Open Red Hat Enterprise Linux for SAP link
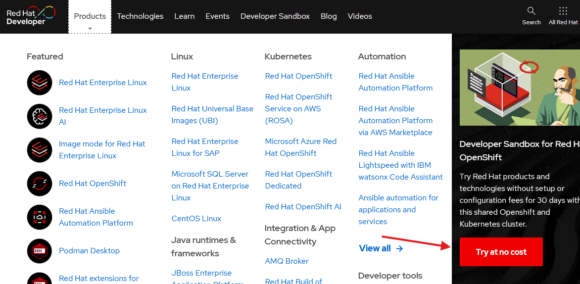 (x=205, y=147)
